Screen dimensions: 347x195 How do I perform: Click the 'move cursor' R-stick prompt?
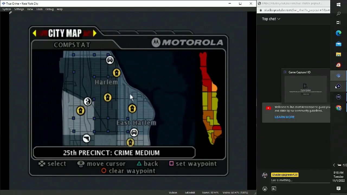pos(101,164)
